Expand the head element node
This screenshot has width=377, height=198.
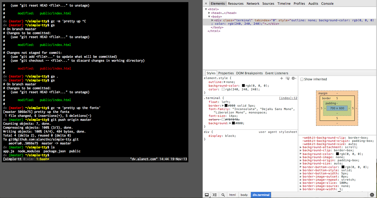coord(209,13)
